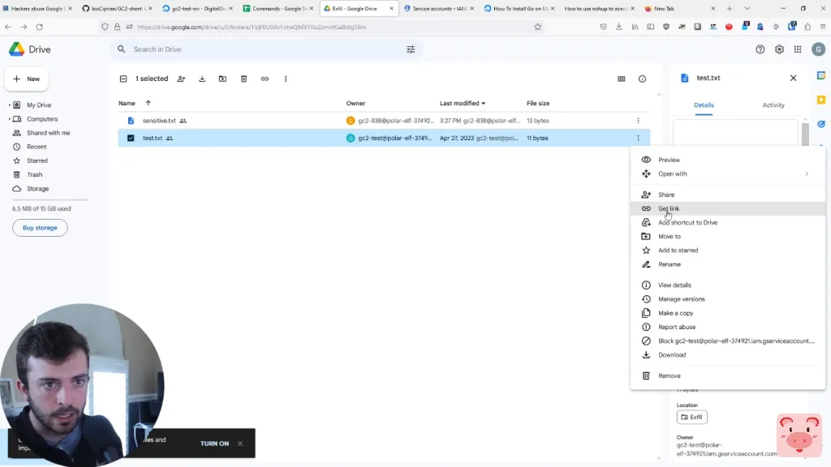831x467 pixels.
Task: Open the Google account avatar
Action: pyautogui.click(x=818, y=49)
